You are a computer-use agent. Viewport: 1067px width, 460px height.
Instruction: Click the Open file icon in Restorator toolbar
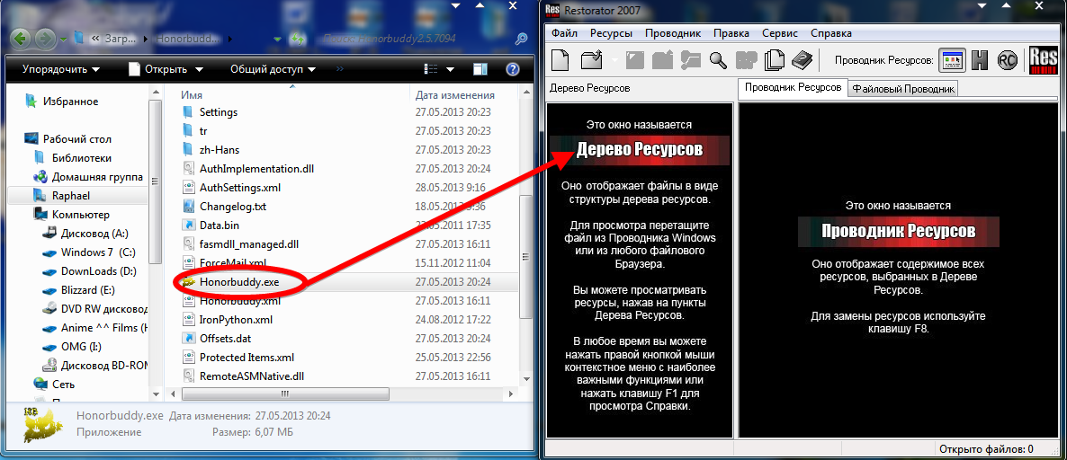591,60
